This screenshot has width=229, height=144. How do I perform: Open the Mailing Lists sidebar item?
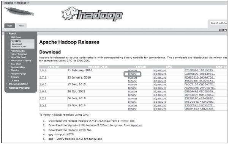coord(17,51)
